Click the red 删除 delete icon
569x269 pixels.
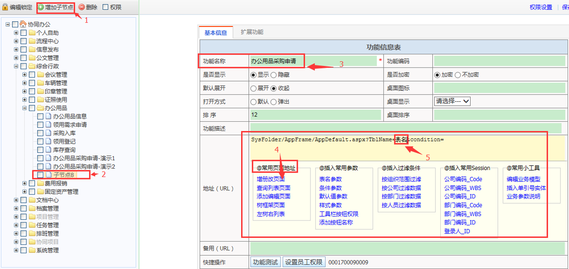click(81, 7)
